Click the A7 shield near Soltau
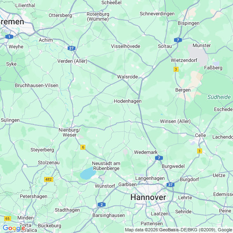This screenshot has height=233, width=233. [178, 40]
